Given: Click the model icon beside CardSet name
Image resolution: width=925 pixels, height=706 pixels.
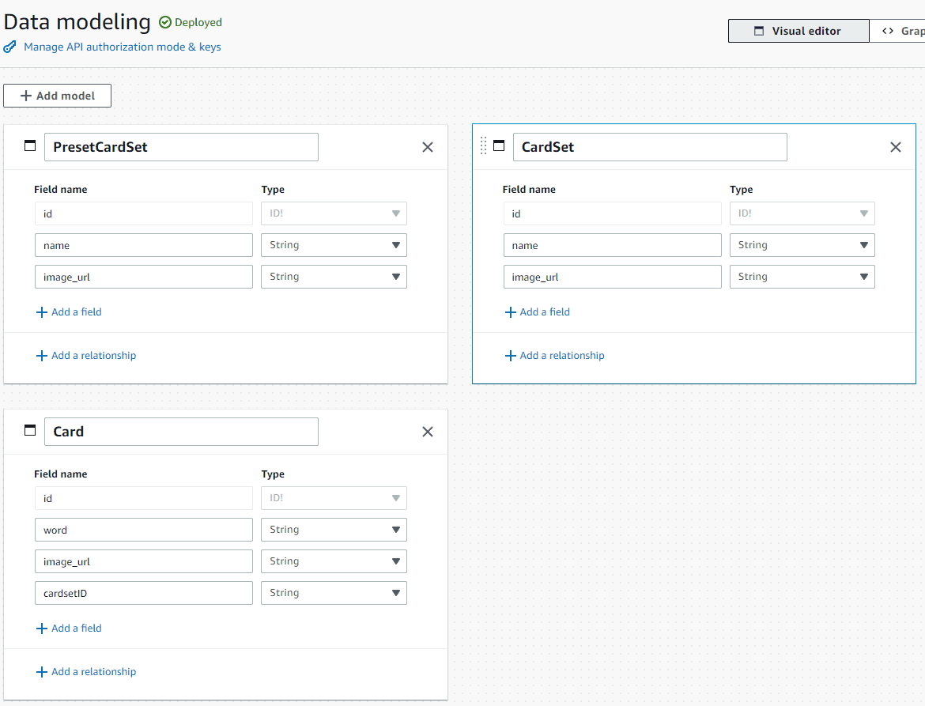Looking at the screenshot, I should pos(499,146).
